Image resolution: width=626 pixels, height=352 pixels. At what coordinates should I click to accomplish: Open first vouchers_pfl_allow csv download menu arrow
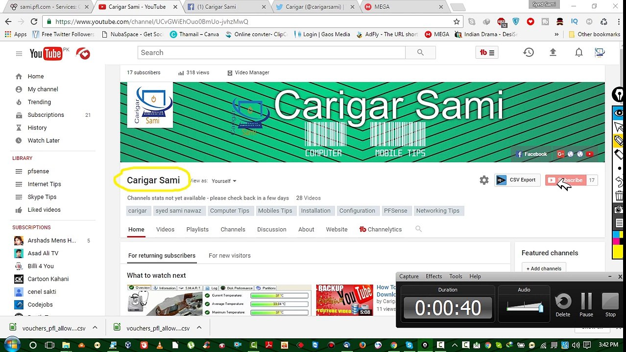95,328
